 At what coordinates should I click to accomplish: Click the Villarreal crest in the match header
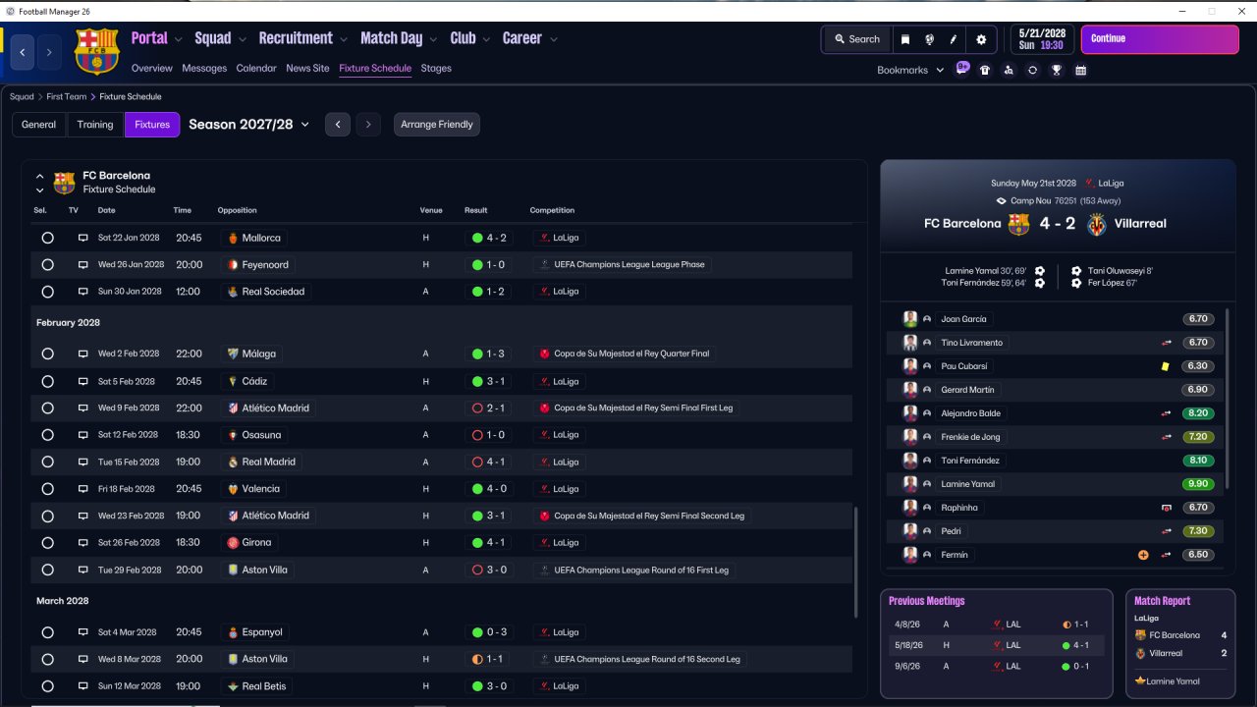1096,224
